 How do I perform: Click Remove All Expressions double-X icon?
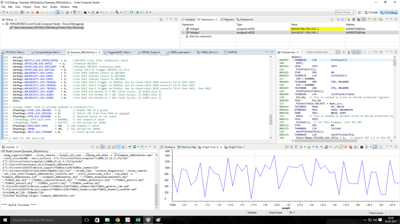coord(359,19)
